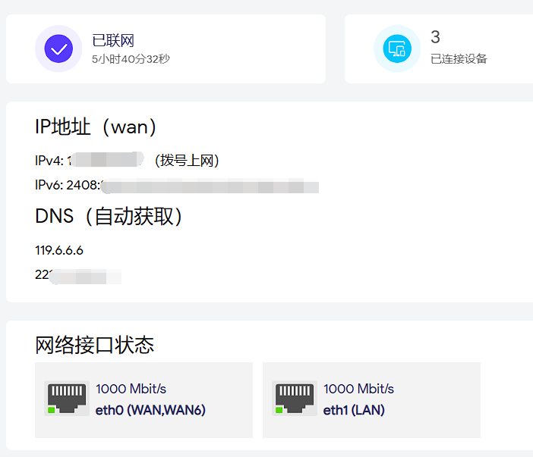Click the （拨号上网）connection type text
The width and height of the screenshot is (533, 457).
tap(186, 161)
